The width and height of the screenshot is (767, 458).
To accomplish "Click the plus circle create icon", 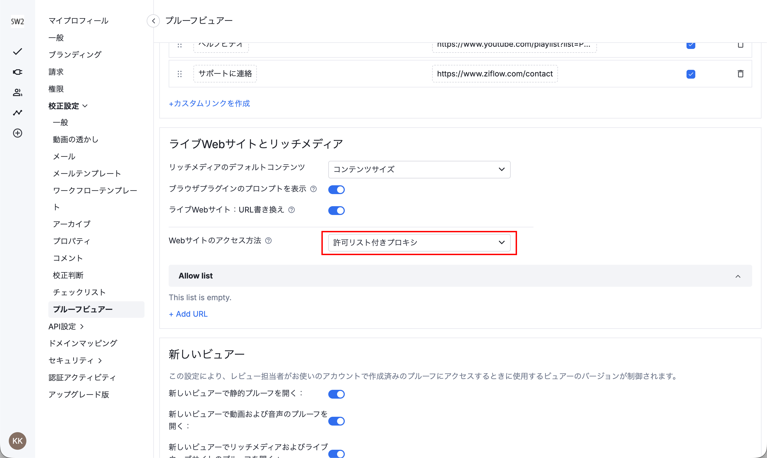I will tap(18, 133).
